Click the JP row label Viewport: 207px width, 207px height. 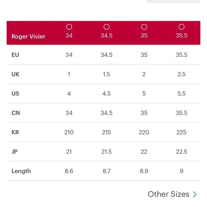coord(15,152)
